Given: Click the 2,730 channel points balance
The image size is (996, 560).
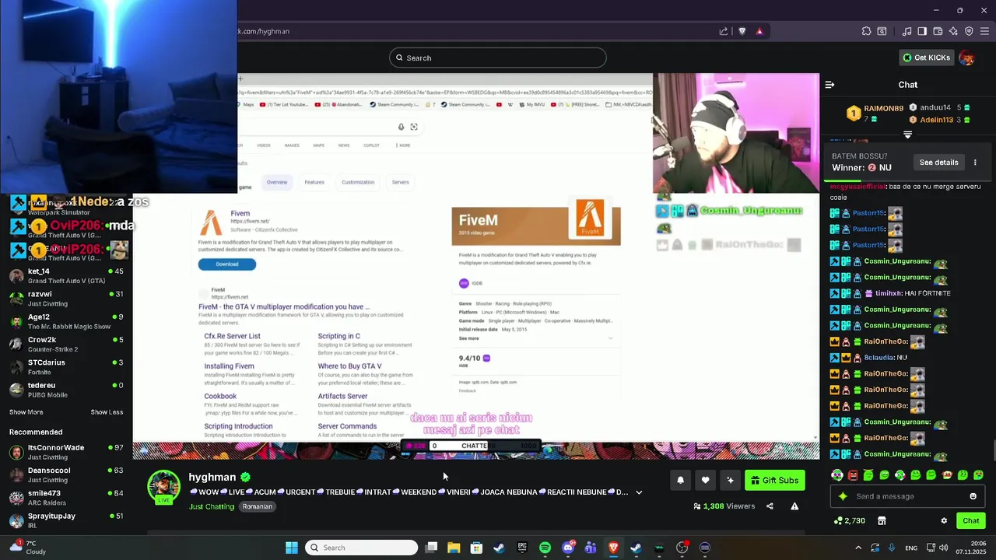Looking at the screenshot, I should [849, 521].
